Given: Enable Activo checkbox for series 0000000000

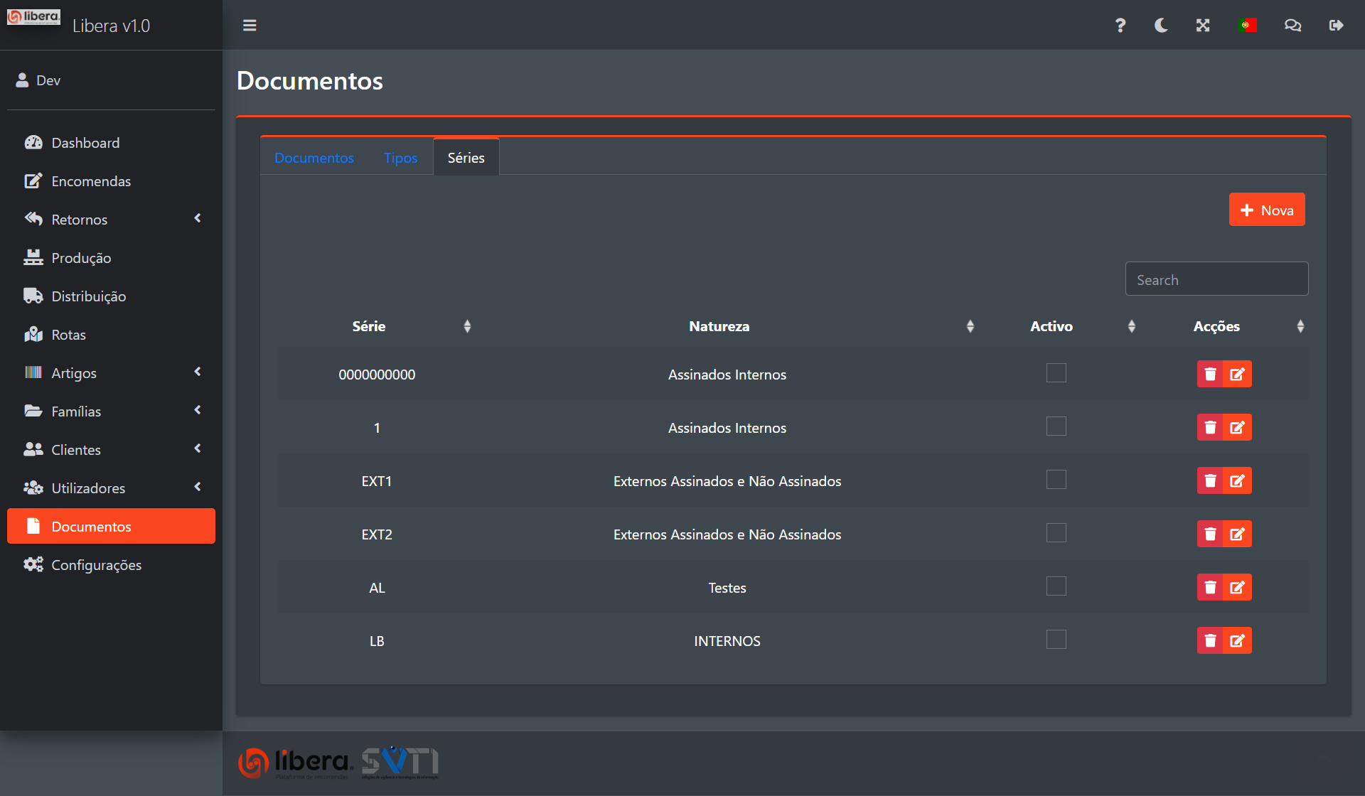Looking at the screenshot, I should click(1056, 373).
